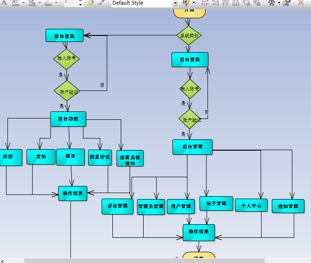Click the horizontal scrollbar thumb
Screen dimensions: 311x263
point(145,260)
